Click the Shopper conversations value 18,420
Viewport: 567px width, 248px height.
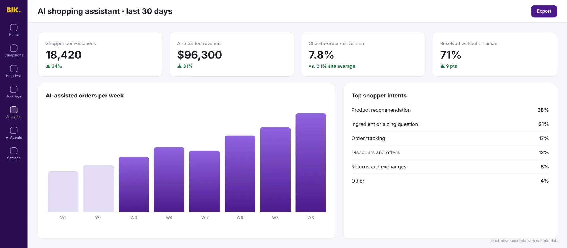(64, 55)
